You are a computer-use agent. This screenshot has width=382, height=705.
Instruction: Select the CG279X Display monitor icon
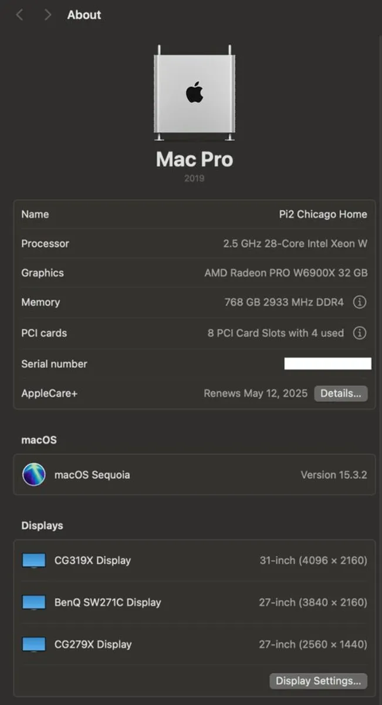33,644
